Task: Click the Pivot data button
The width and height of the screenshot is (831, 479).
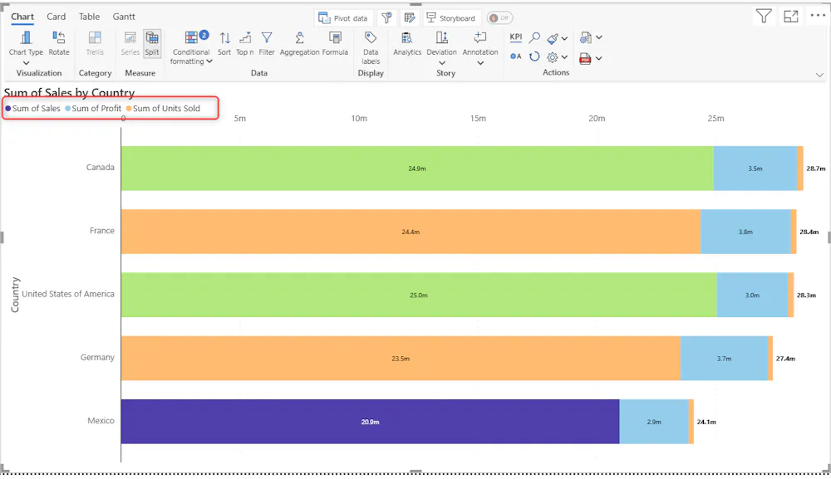Action: pos(343,18)
